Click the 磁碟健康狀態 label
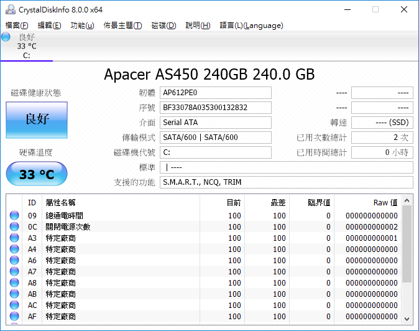Image resolution: width=419 pixels, height=331 pixels. click(x=36, y=93)
